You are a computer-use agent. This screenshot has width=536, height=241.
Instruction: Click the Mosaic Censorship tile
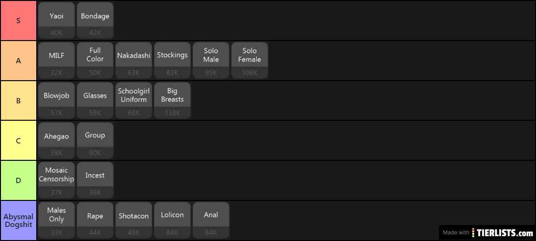click(56, 180)
